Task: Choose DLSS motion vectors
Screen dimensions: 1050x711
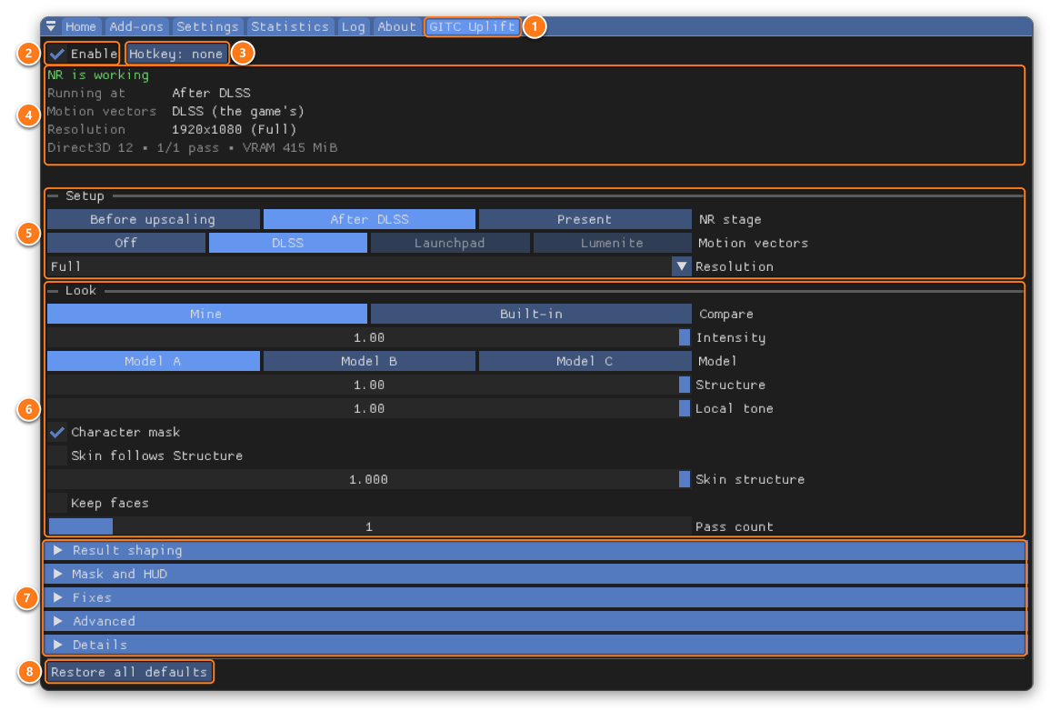Action: [x=288, y=243]
